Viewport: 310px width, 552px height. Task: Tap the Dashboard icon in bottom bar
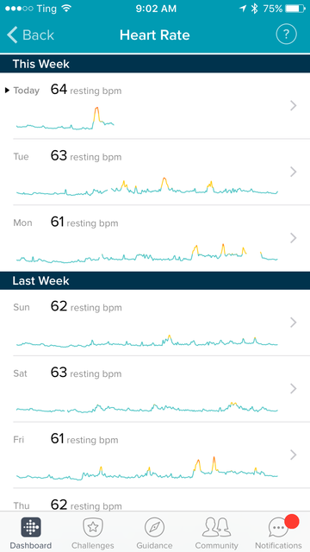[31, 527]
